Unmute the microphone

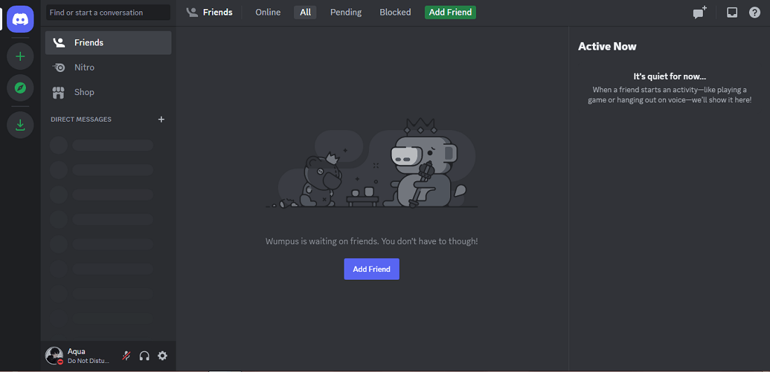pyautogui.click(x=127, y=356)
